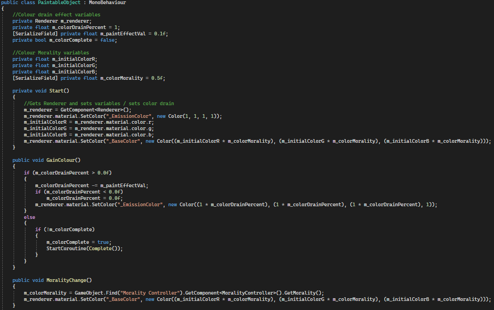Click 'if (m_colorDrainPercent < 0.0f)' condition
This screenshot has height=310, width=494.
(x=79, y=192)
